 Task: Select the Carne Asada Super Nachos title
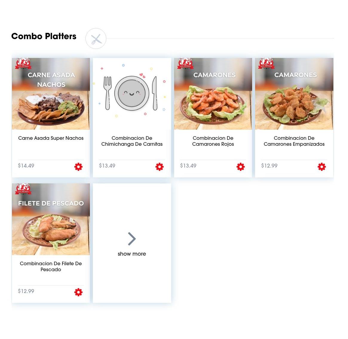[x=51, y=138]
